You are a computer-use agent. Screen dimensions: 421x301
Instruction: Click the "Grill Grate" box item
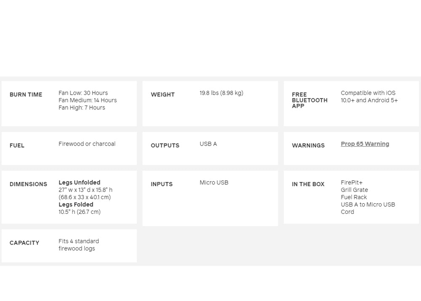pos(354,190)
